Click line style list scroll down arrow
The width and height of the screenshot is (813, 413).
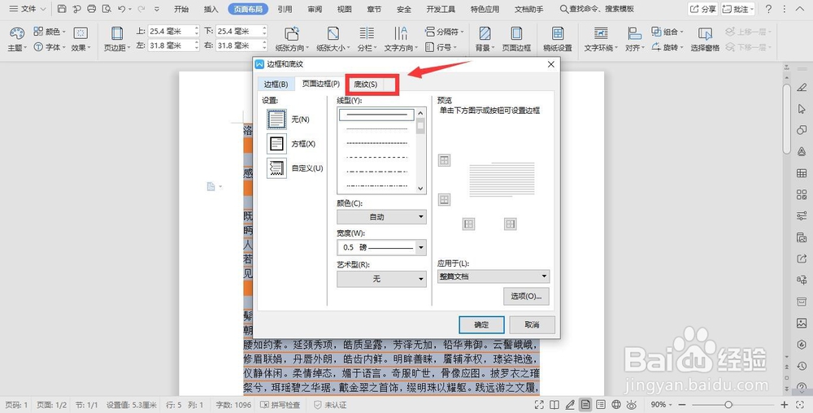(420, 189)
